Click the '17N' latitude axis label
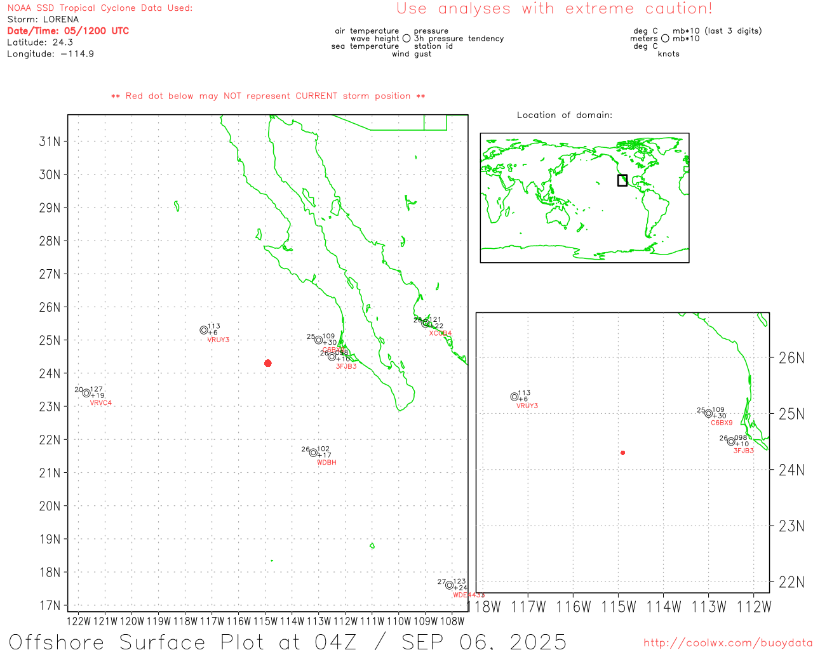This screenshot has height=650, width=813. coord(50,606)
